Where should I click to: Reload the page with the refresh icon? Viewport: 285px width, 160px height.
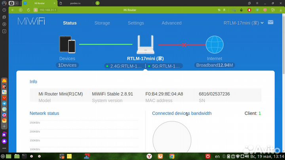point(28,10)
